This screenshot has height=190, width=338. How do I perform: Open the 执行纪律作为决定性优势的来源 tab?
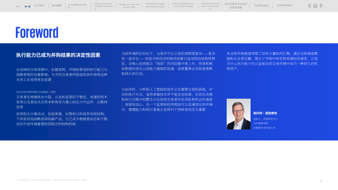point(236,6)
